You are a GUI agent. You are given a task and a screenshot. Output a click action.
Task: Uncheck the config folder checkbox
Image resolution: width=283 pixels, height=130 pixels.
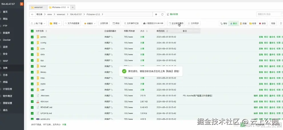pos(32,43)
